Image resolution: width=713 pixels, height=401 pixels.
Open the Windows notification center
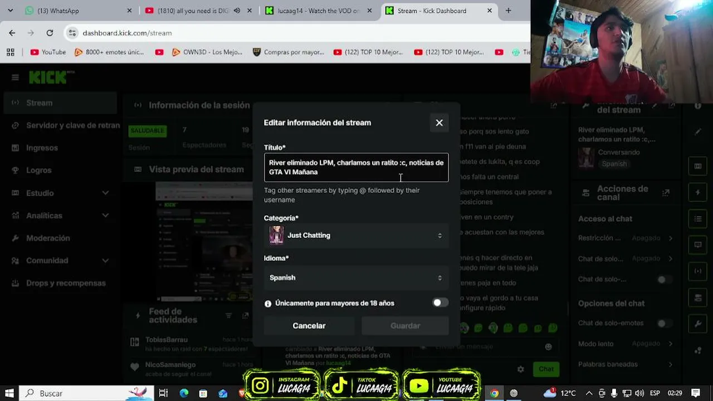click(696, 393)
